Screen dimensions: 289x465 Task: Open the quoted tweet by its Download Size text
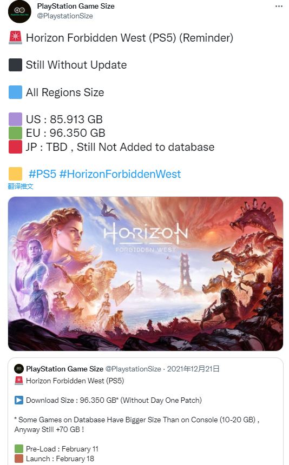pyautogui.click(x=114, y=400)
